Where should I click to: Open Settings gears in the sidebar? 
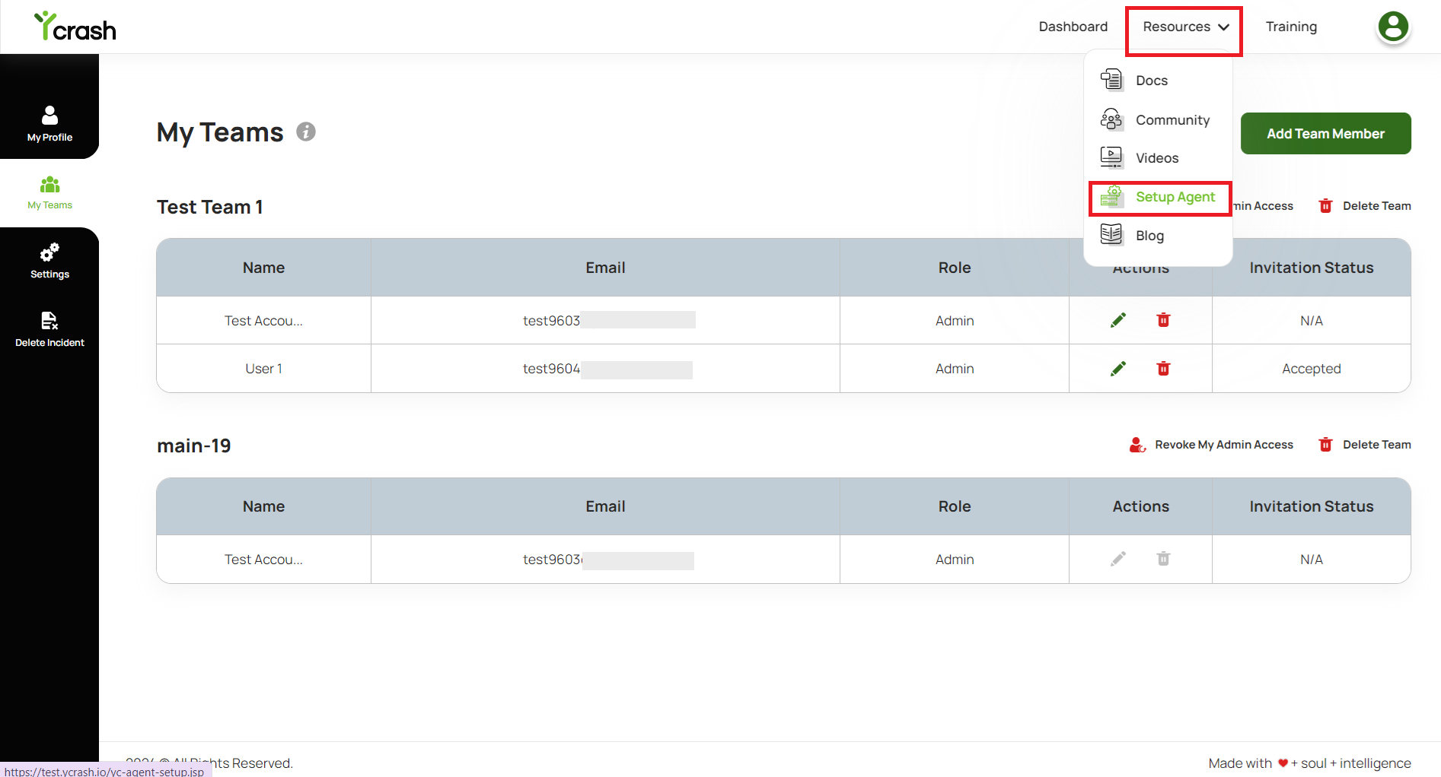49,252
